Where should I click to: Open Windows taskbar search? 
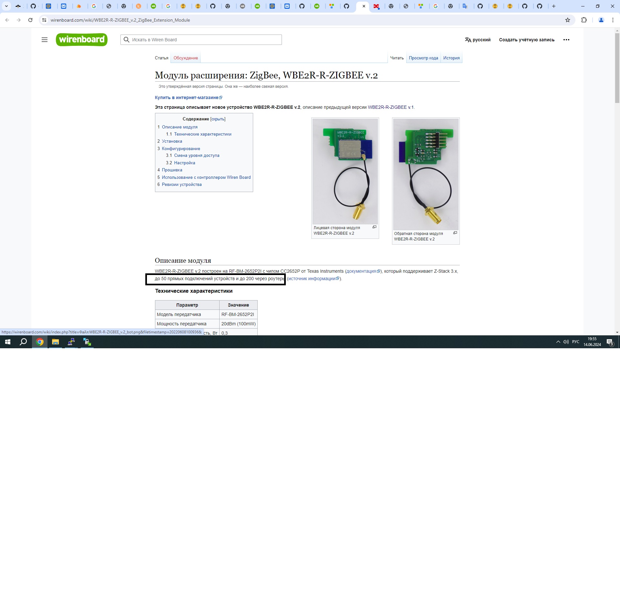[23, 342]
